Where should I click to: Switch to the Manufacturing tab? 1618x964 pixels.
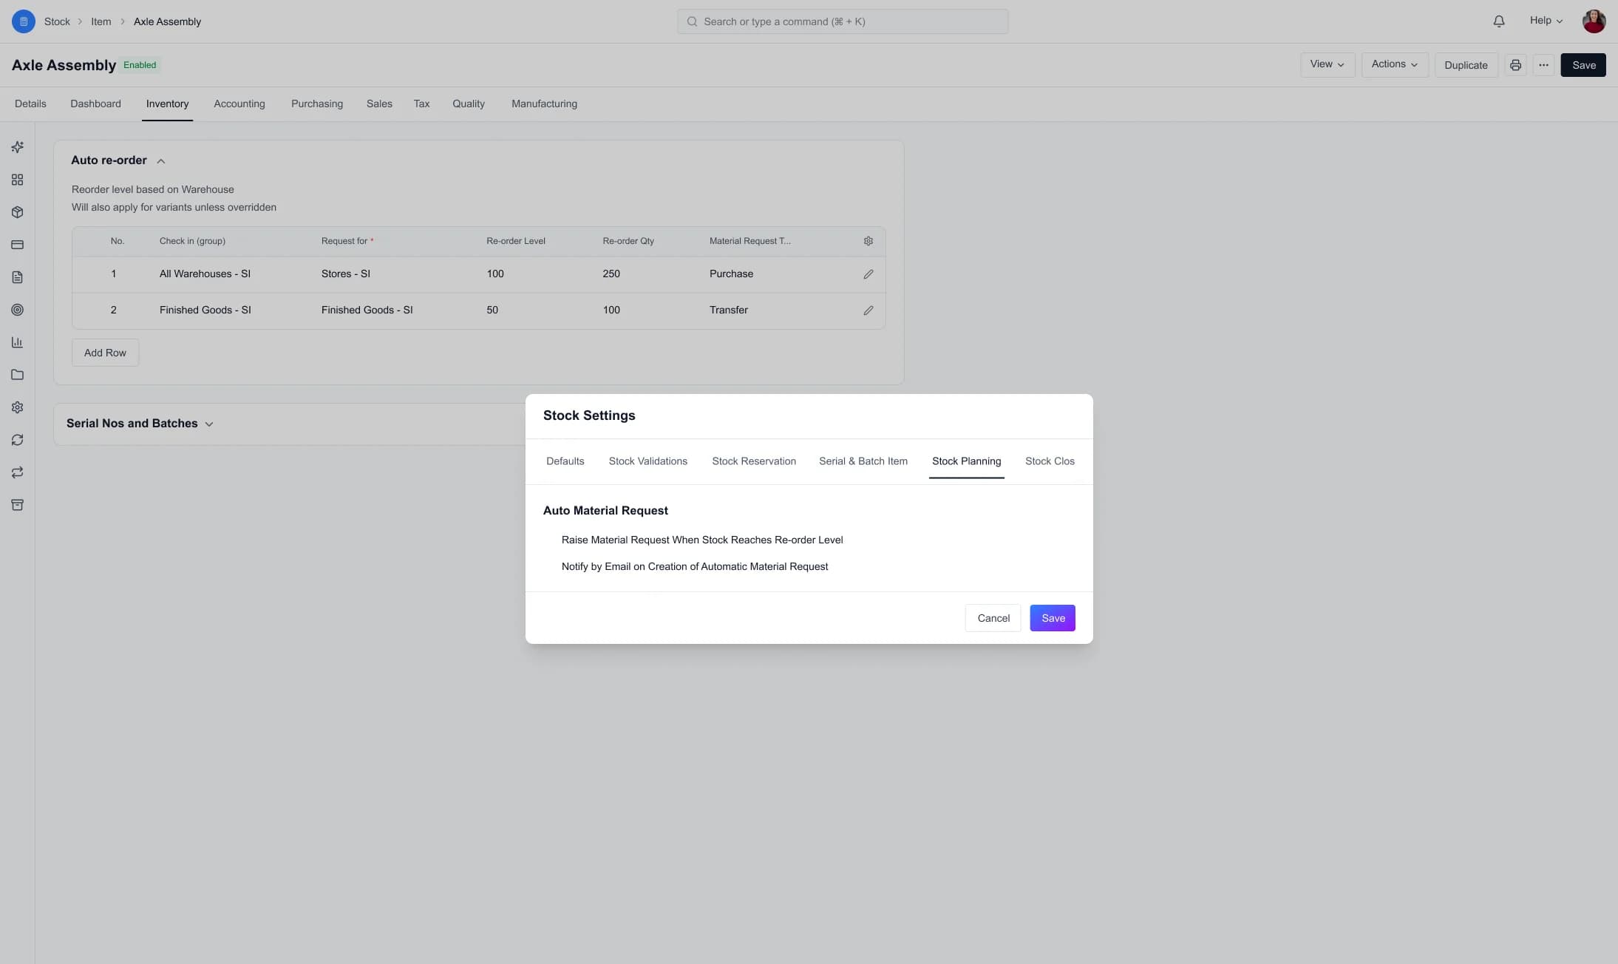(x=543, y=103)
